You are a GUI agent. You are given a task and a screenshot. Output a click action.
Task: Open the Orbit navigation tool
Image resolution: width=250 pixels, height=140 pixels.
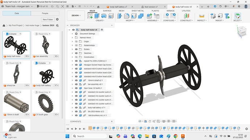pos(140,121)
